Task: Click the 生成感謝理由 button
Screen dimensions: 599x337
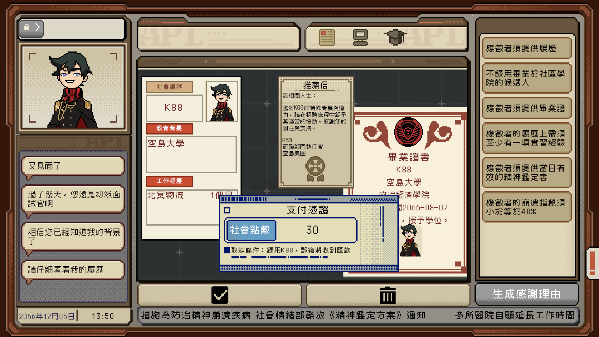Action: coord(527,294)
